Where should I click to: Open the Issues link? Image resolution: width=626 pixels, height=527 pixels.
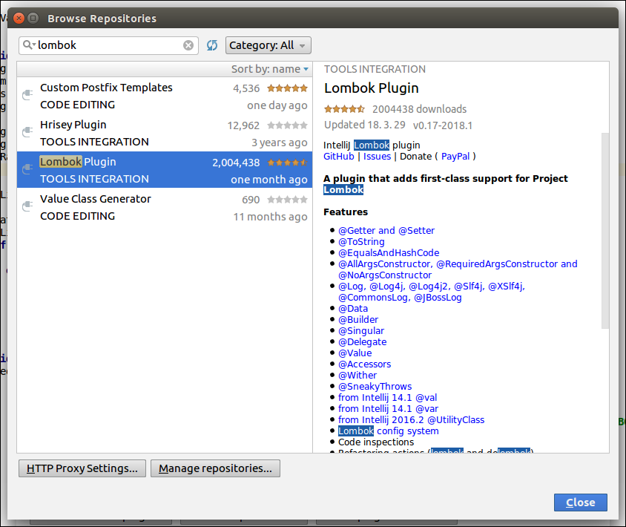(377, 156)
